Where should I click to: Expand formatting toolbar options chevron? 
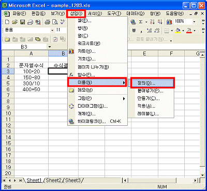[x=203, y=31]
